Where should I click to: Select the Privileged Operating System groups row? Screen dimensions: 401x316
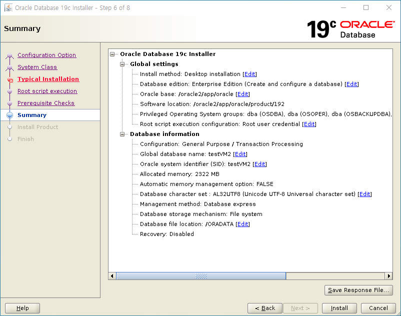(x=266, y=114)
